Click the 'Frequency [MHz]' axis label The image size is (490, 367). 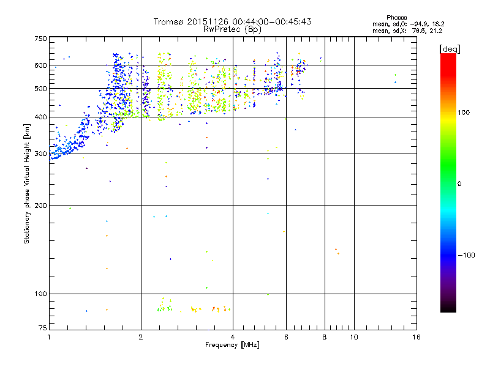232,345
